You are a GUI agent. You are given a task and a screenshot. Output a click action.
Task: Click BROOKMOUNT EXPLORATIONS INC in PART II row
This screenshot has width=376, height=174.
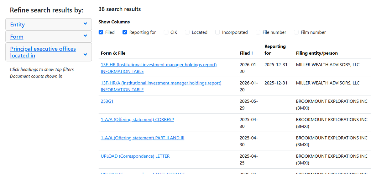tap(332, 141)
